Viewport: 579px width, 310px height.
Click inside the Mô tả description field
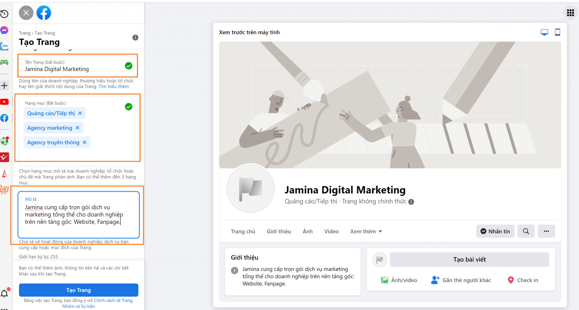[x=78, y=215]
